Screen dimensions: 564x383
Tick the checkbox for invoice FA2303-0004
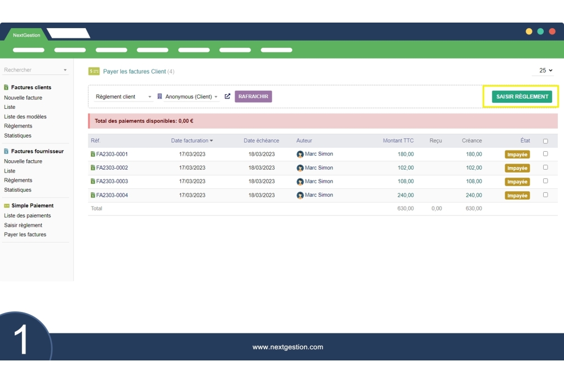(545, 195)
